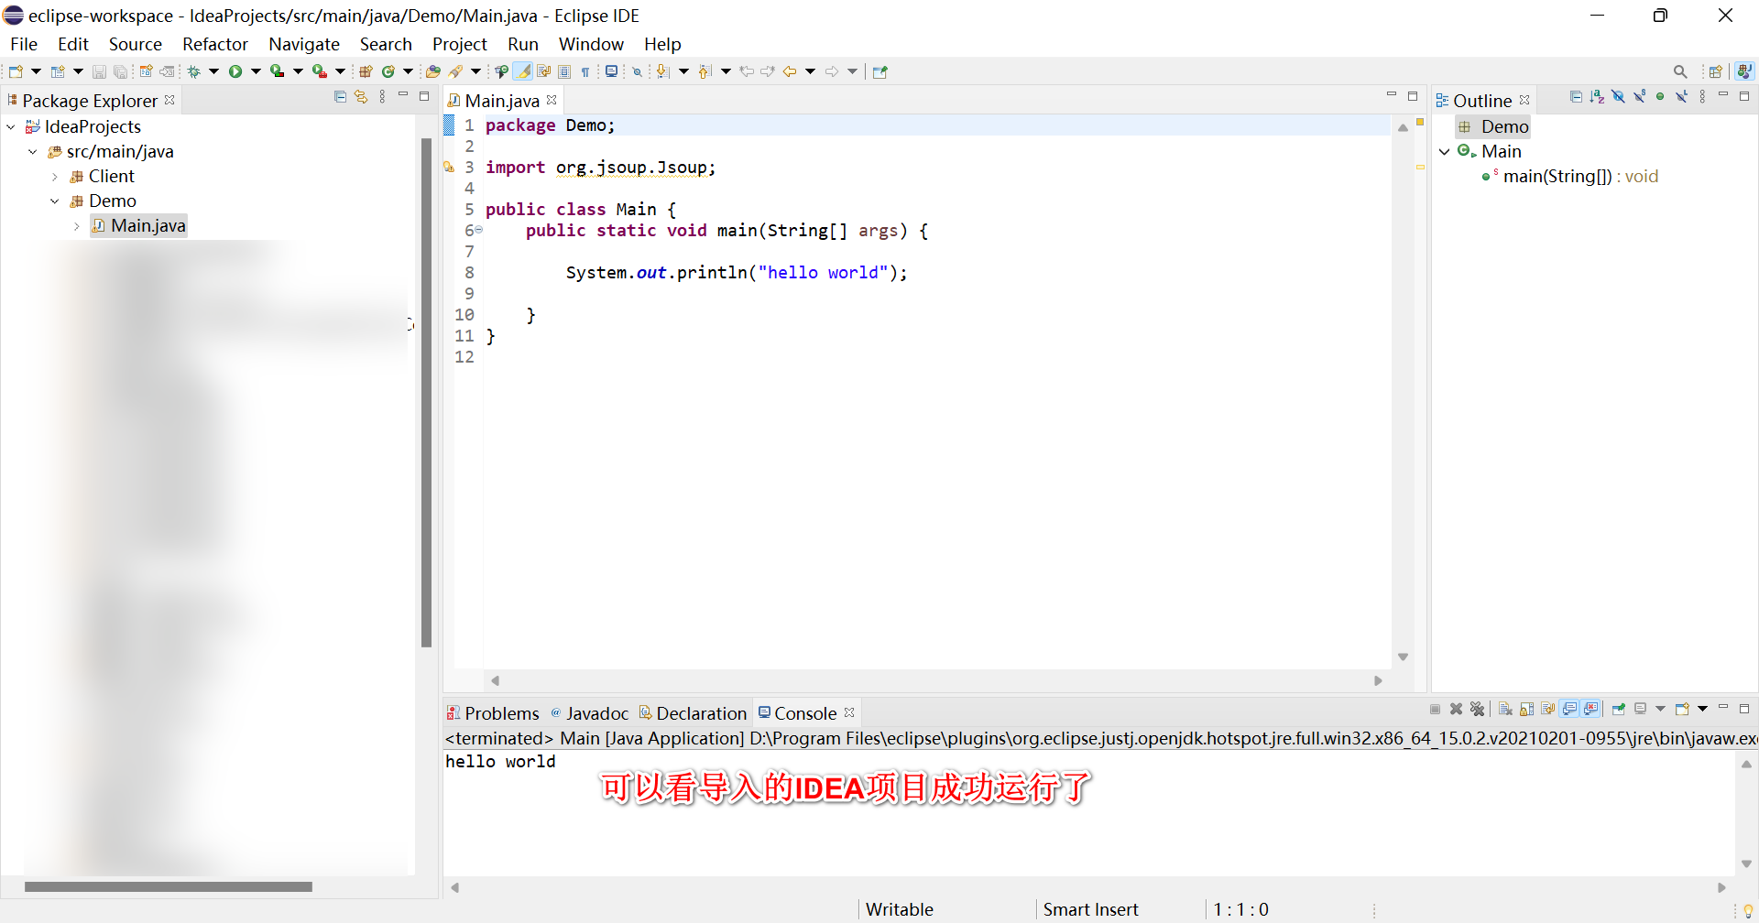Click the Package Explorer horizontal scrollbar thumb
Viewport: 1759px width, 923px height.
(x=169, y=886)
